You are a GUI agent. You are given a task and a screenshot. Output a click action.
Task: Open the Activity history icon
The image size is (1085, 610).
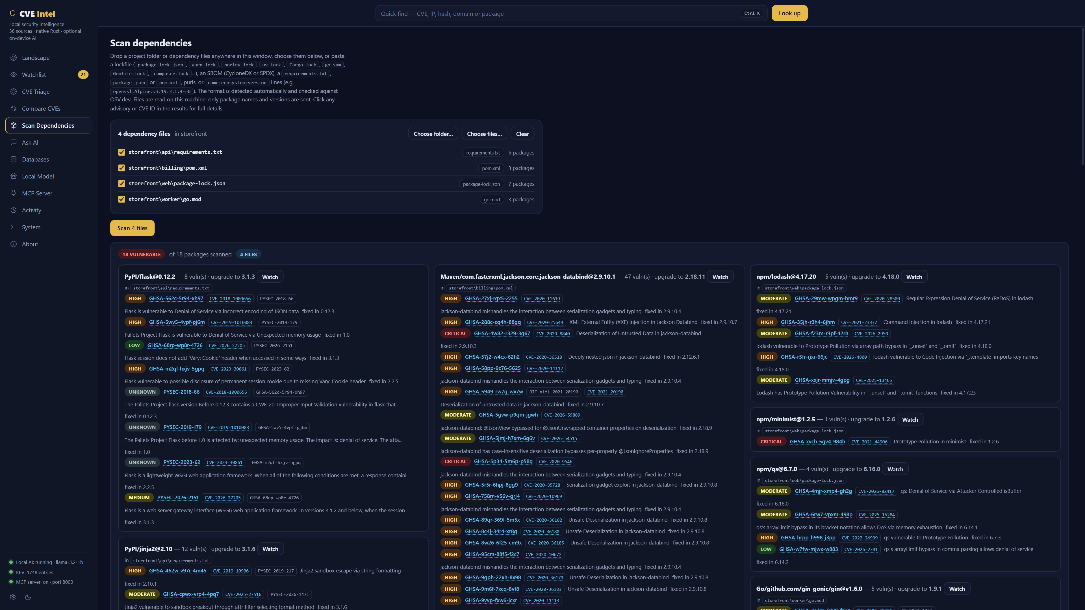pos(14,210)
